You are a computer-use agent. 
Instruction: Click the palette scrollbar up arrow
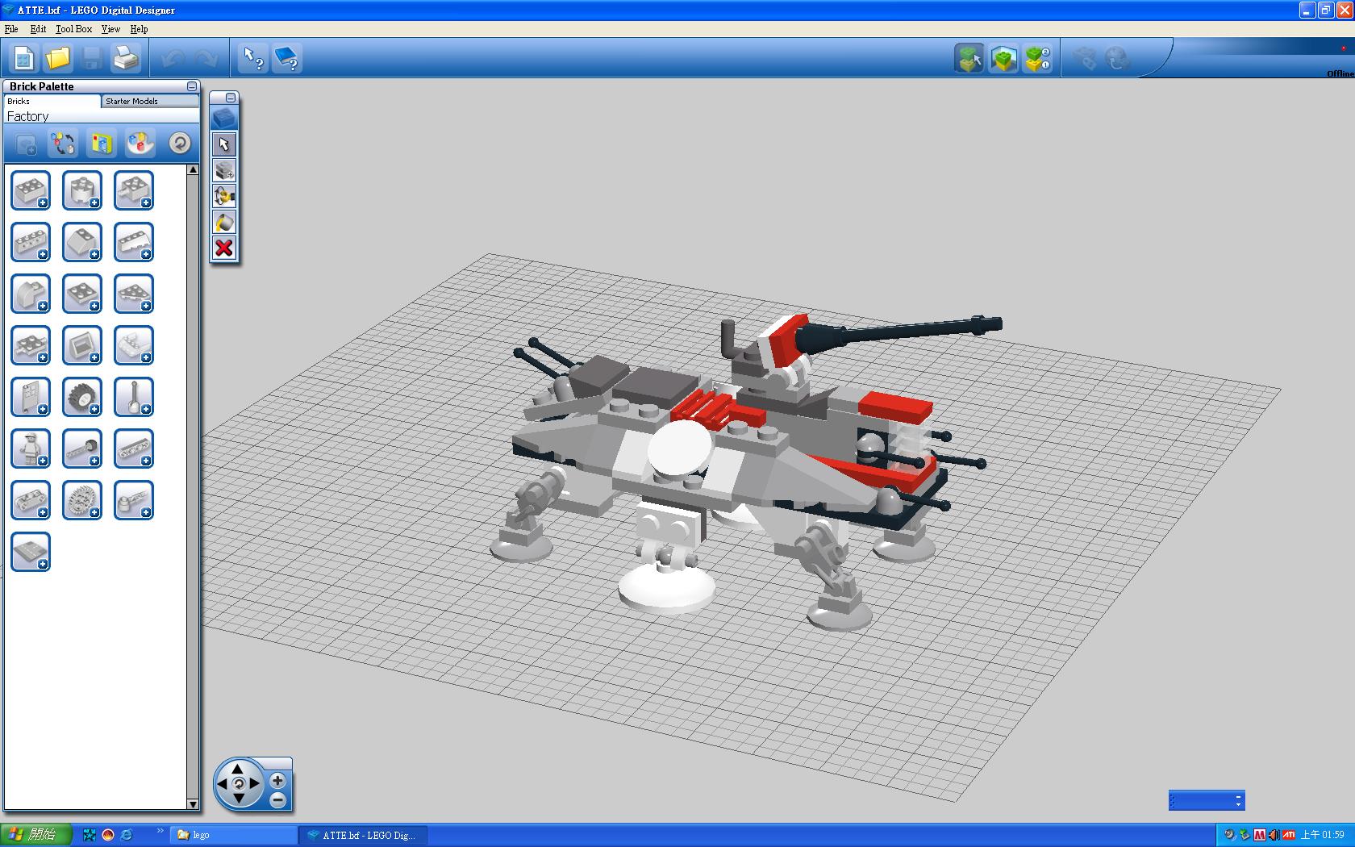(193, 169)
